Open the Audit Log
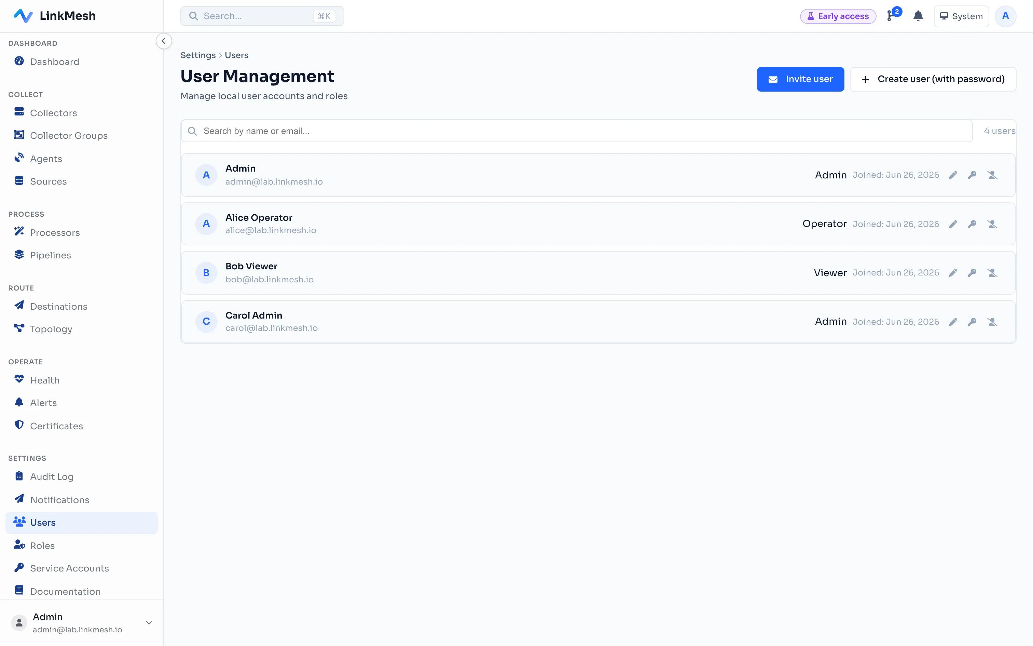 tap(81, 477)
